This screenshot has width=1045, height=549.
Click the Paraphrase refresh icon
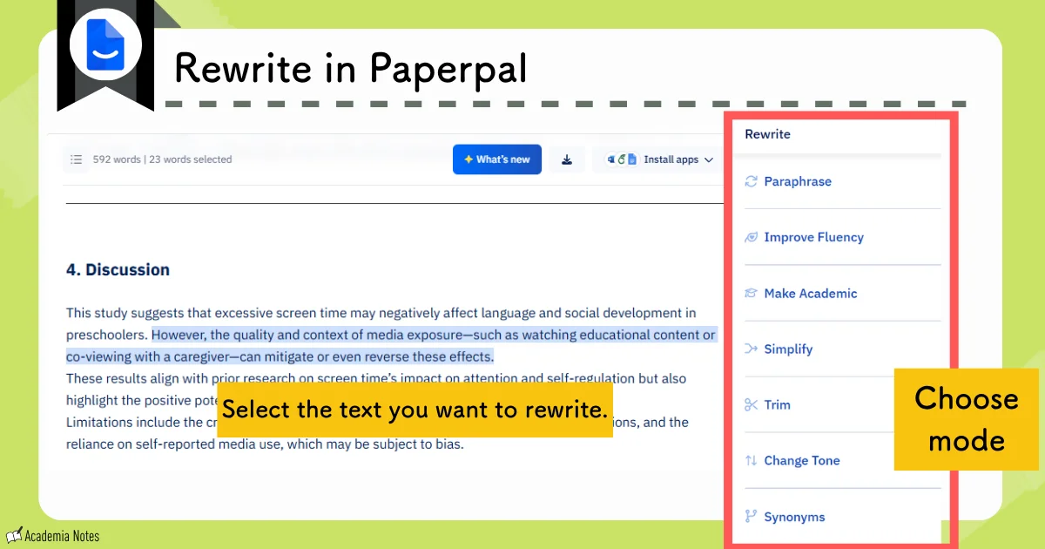(751, 181)
